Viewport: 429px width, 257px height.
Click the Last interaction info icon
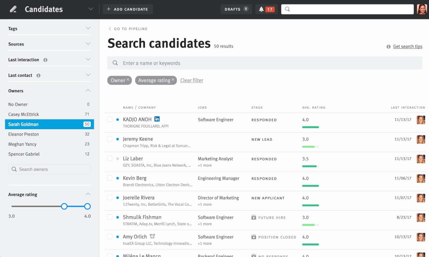pyautogui.click(x=45, y=60)
